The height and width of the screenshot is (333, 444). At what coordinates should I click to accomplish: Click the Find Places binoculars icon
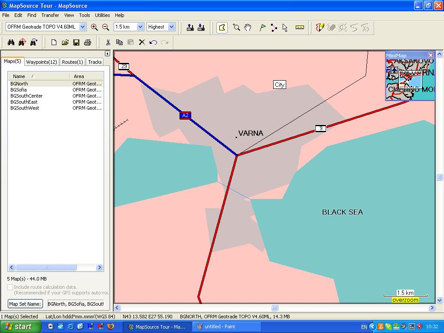pos(11,42)
